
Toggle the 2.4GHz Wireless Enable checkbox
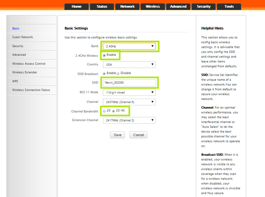[104, 55]
